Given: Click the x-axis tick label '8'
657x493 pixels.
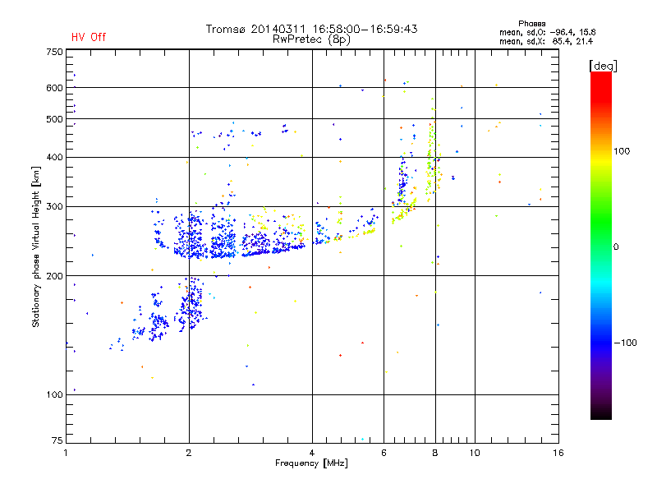Looking at the screenshot, I should pos(435,453).
